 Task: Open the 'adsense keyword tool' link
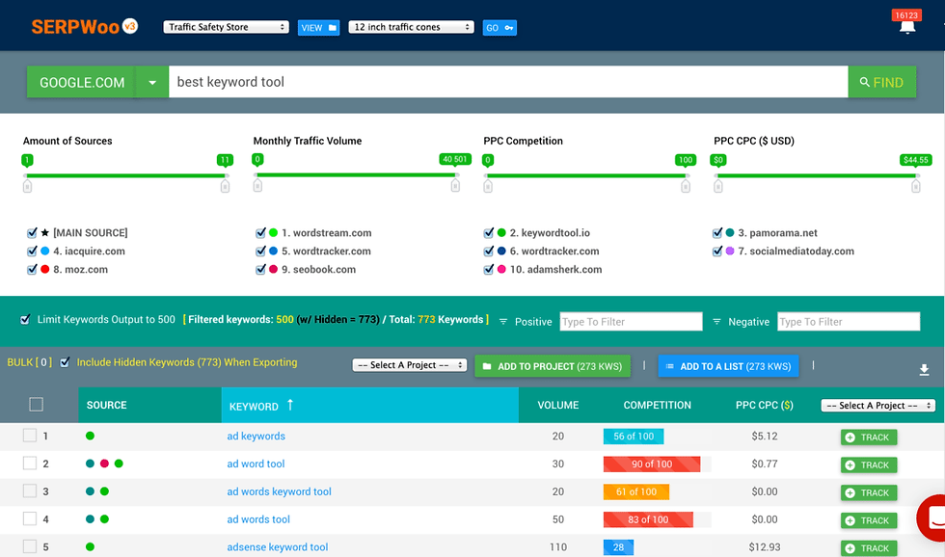(x=278, y=546)
